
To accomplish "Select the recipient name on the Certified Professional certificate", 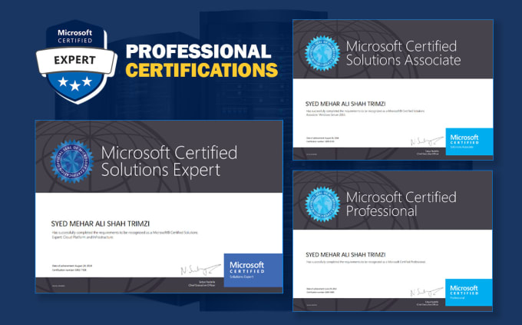I will point(345,254).
